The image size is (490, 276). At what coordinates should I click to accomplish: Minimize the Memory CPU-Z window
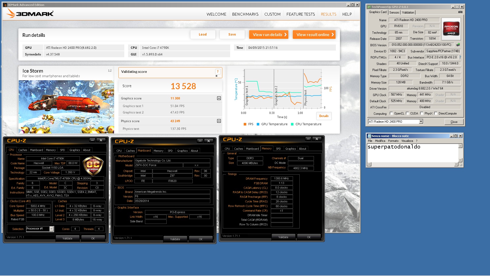point(308,139)
